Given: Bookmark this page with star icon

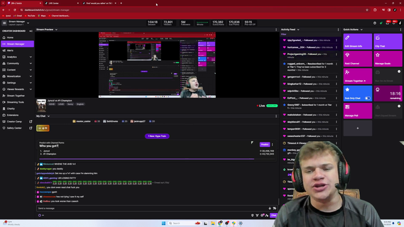Looking at the screenshot, I should 367,10.
